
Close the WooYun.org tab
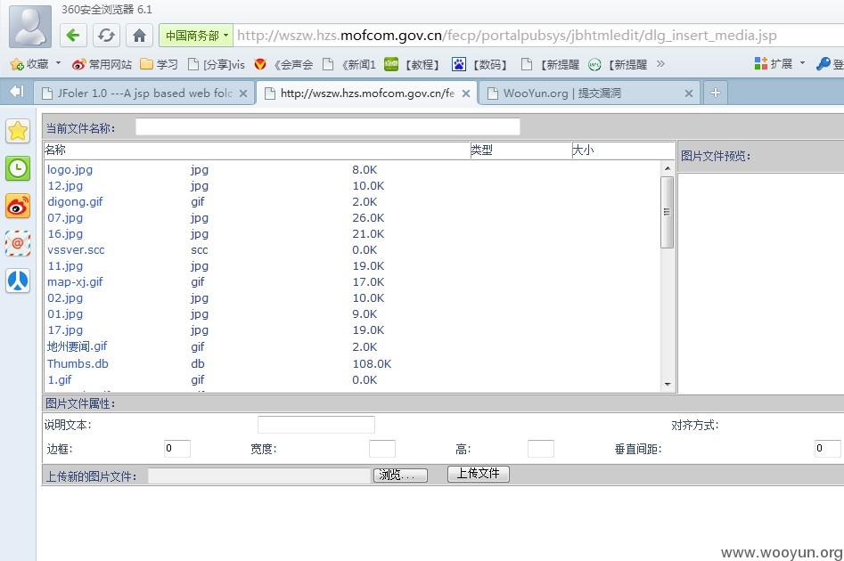688,93
